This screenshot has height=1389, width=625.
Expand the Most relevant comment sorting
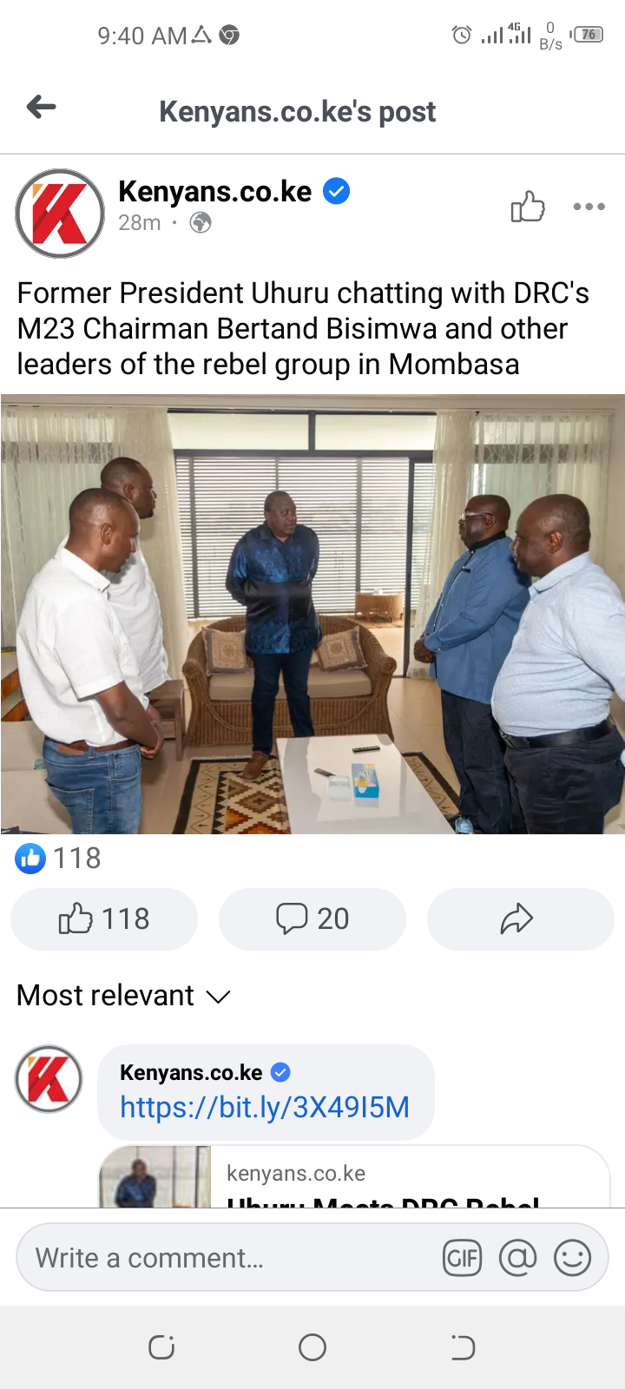click(x=123, y=996)
